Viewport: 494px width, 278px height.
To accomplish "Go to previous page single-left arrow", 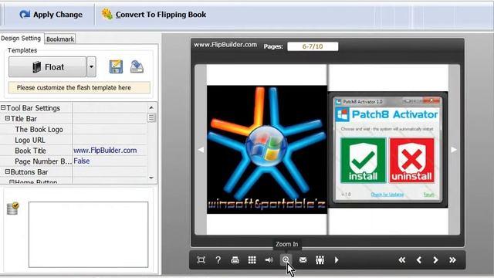I will click(418, 260).
